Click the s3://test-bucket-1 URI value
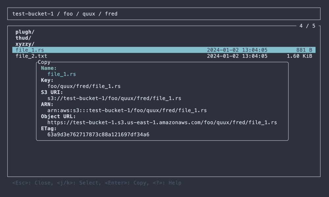Screen dimensions: 329x197 click(114, 98)
